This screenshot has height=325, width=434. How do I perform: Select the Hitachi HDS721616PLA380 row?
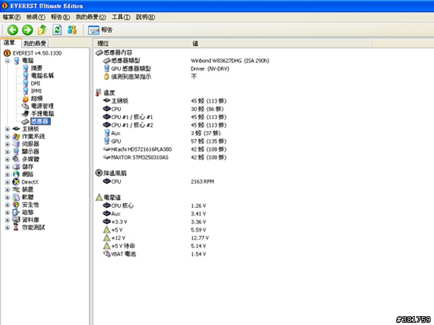coord(165,149)
